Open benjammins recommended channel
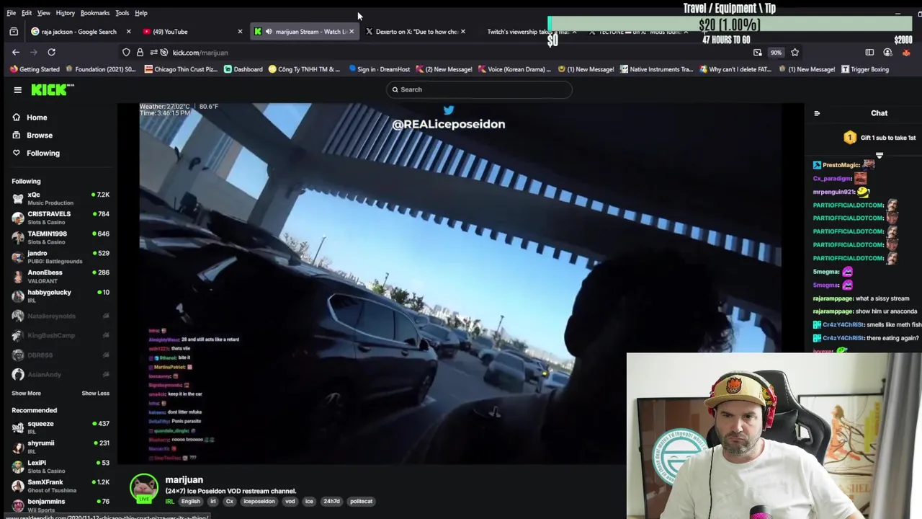 (61, 505)
